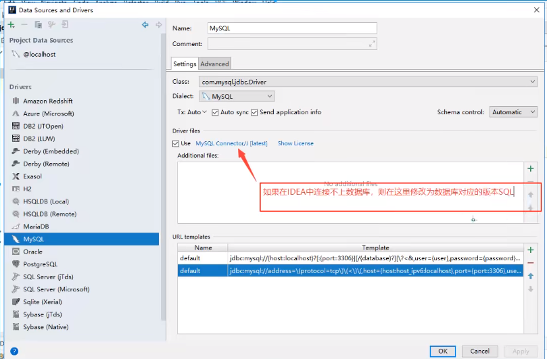Select the PostgreSQL driver
This screenshot has width=547, height=359.
tap(82, 264)
